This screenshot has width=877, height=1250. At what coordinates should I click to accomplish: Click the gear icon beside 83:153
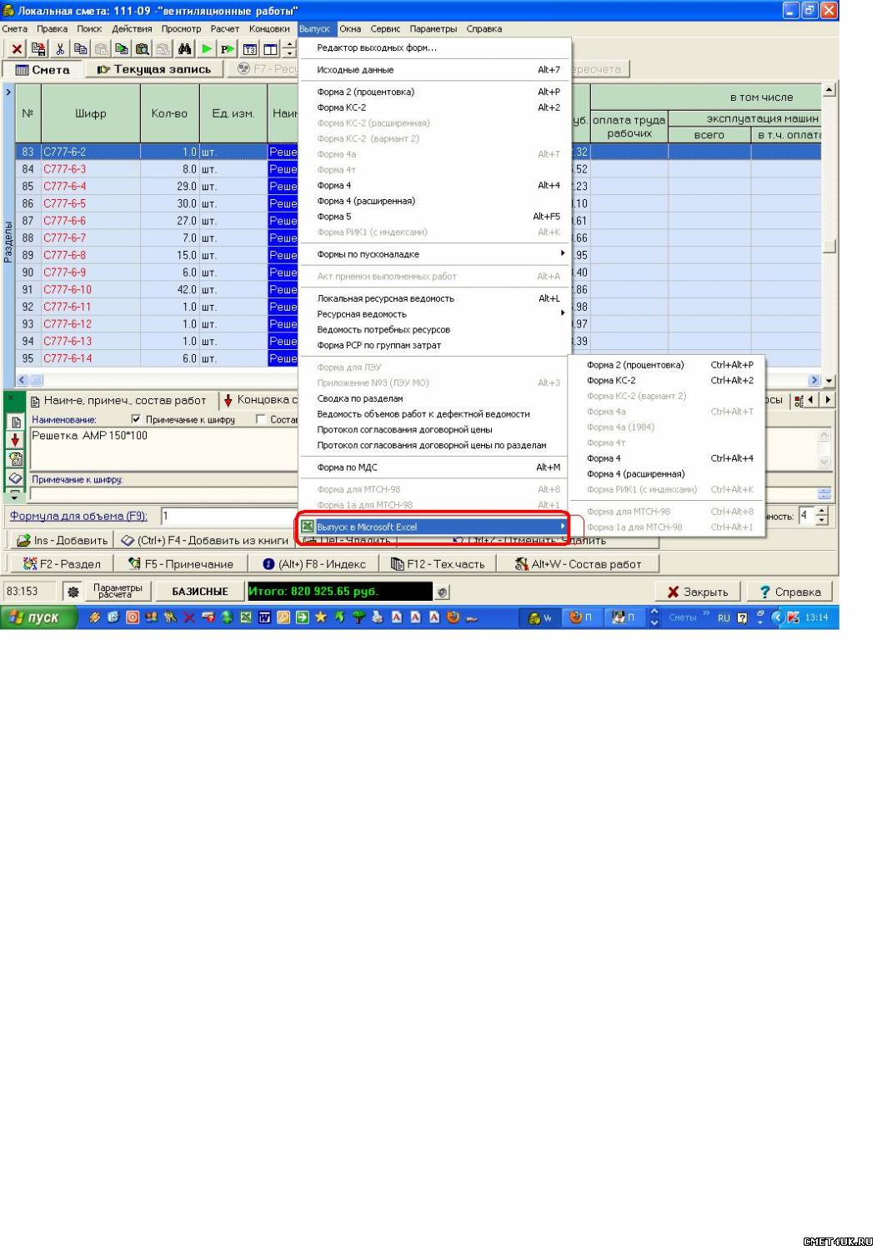coord(73,592)
